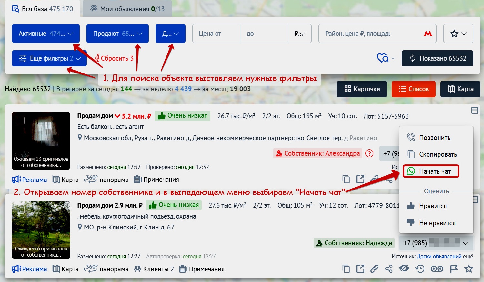
Task: Tick the checkbox on the Ракитино listing photo
Action: click(21, 121)
